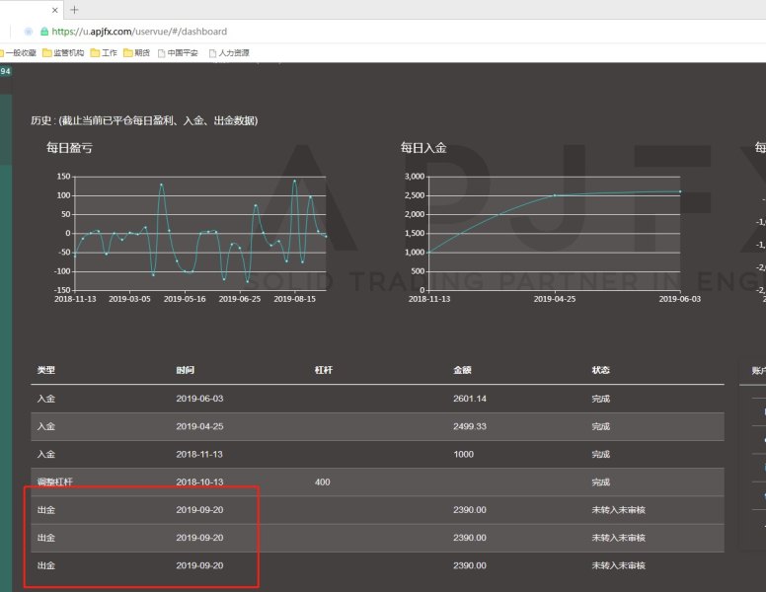
Task: Click the 类型 column header
Action: click(x=46, y=370)
